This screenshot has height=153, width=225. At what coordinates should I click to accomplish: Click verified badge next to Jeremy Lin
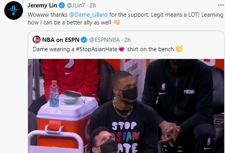pos(62,5)
